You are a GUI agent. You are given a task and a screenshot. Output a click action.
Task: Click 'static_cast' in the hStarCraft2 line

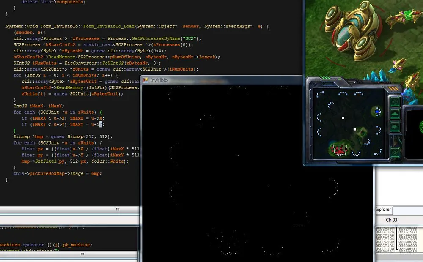tap(98, 45)
